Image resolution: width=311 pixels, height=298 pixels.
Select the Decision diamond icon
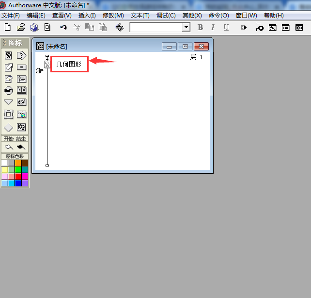(x=8, y=127)
